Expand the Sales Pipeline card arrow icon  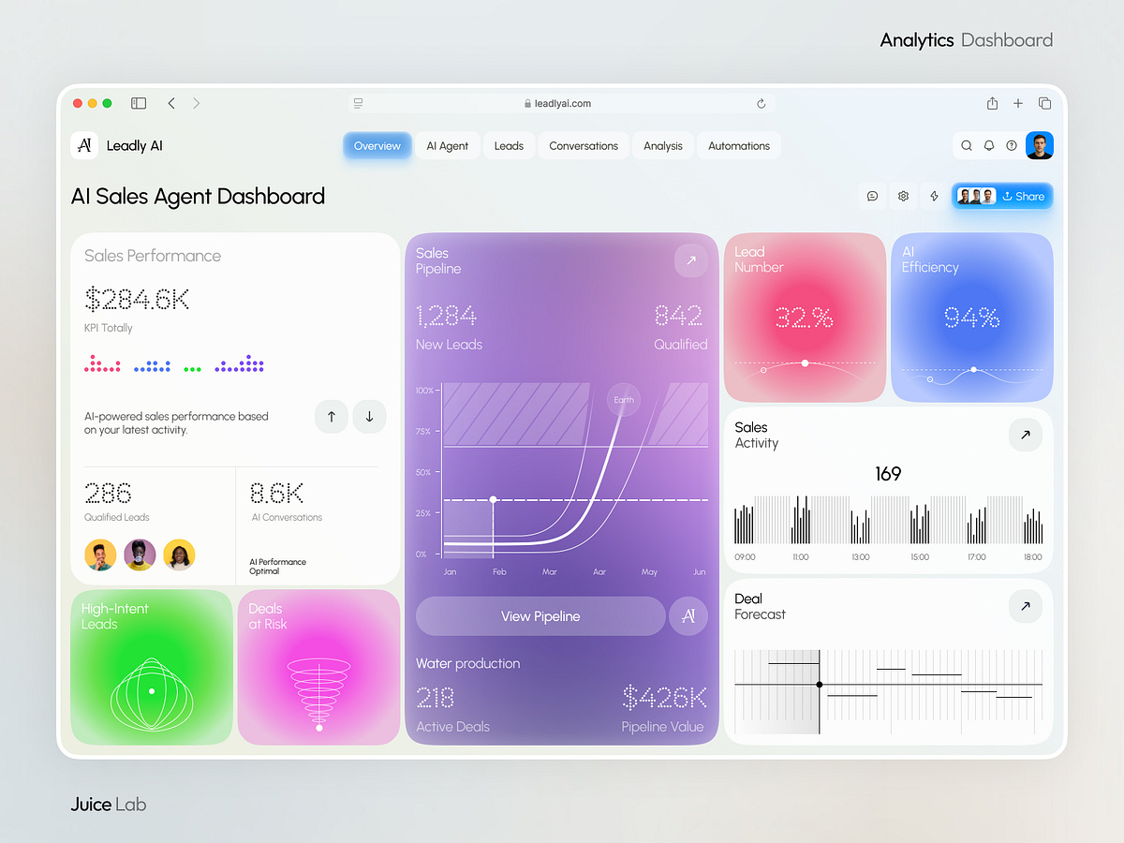click(691, 260)
